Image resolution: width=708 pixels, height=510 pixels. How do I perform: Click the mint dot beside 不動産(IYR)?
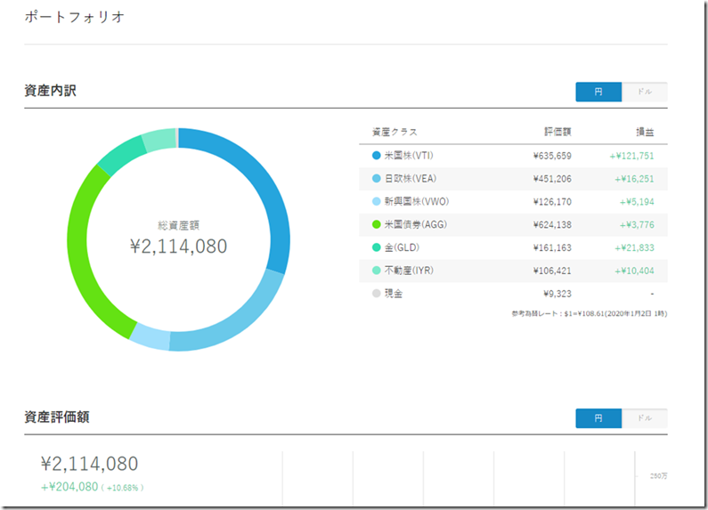[376, 270]
